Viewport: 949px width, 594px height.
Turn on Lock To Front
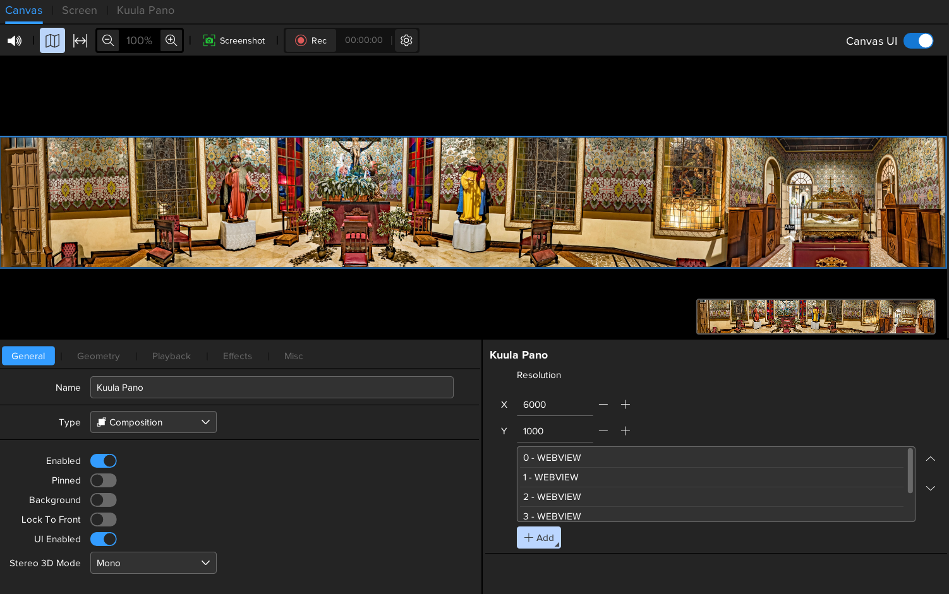(x=104, y=520)
